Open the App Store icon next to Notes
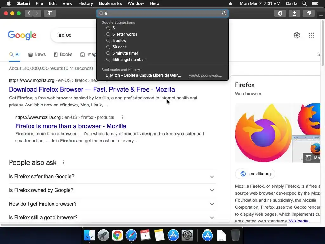The height and width of the screenshot is (244, 325). click(x=173, y=235)
